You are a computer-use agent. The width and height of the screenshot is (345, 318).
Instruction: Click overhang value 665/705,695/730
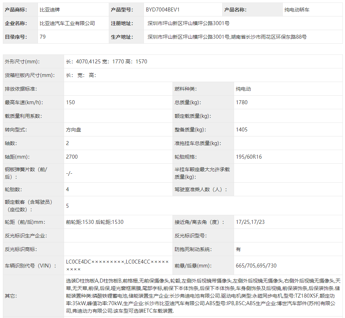click(256, 266)
